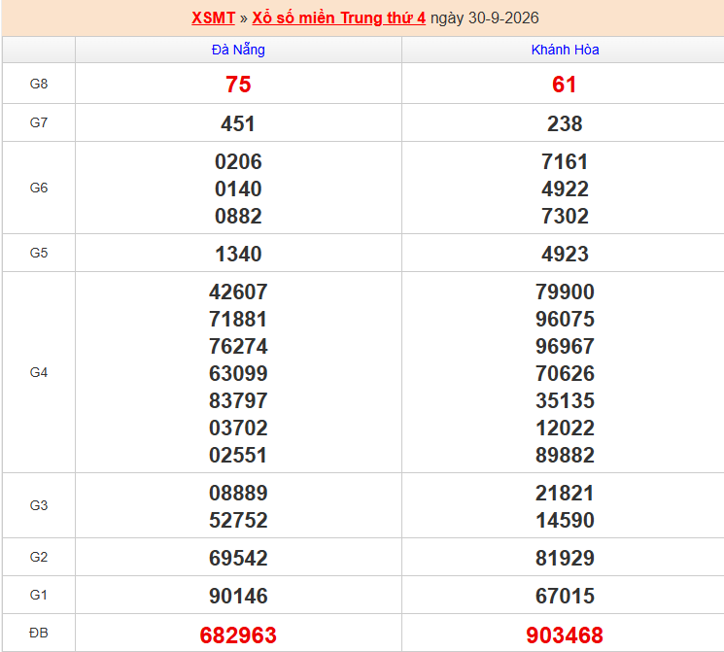Click the G4 number 79900
Viewport: 724px width, 652px height.
pos(565,292)
